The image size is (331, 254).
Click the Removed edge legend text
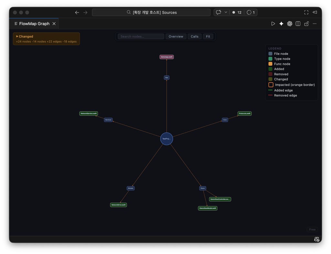coord(285,95)
